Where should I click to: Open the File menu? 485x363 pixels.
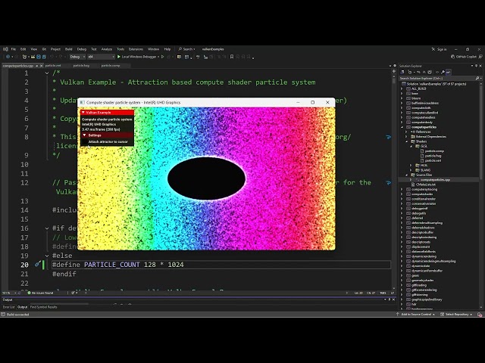click(14, 49)
